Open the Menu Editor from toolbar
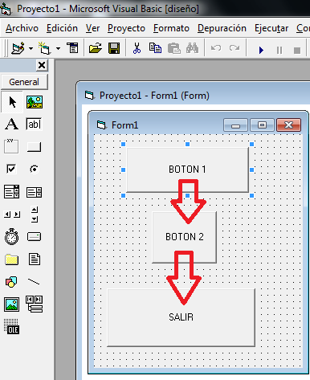 click(x=73, y=48)
